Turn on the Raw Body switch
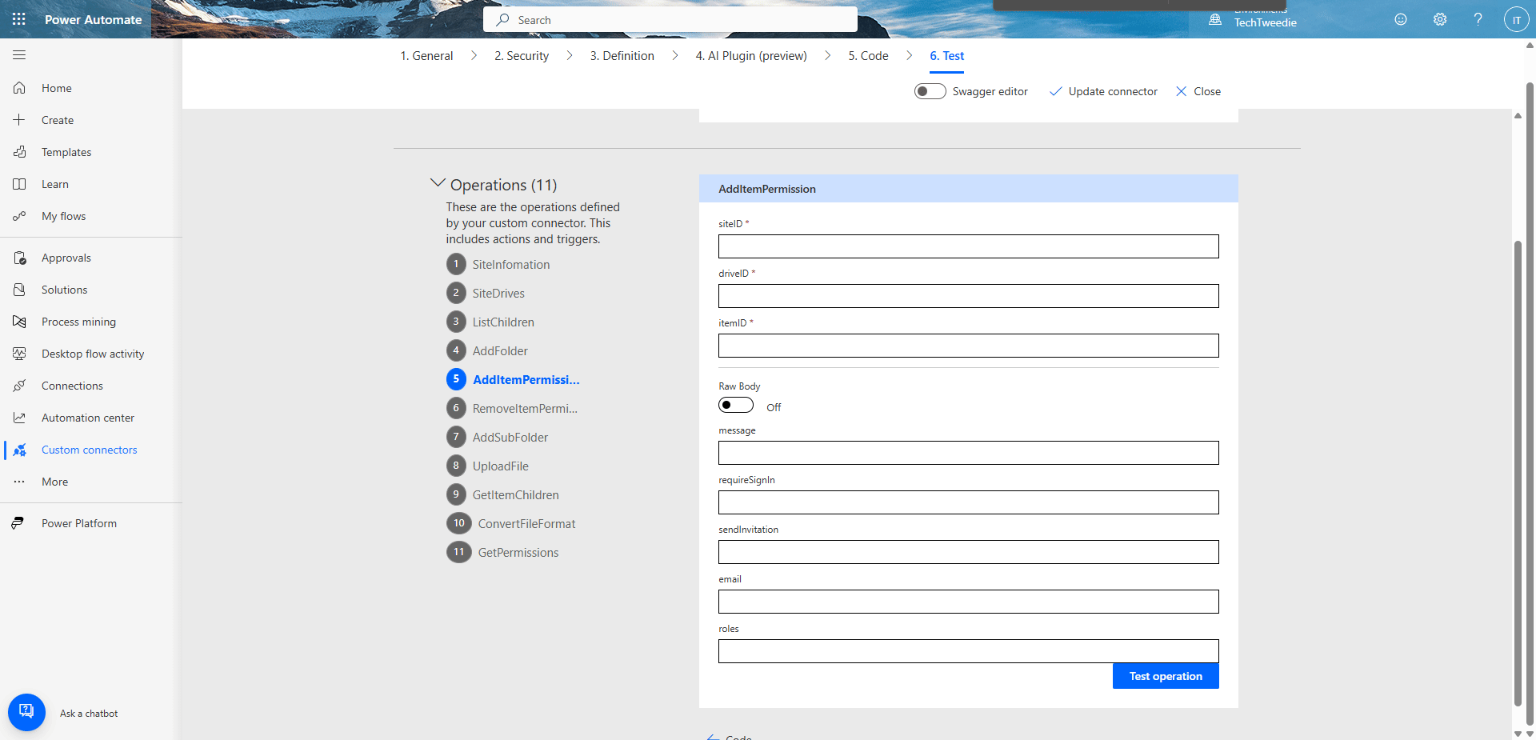 coord(735,405)
